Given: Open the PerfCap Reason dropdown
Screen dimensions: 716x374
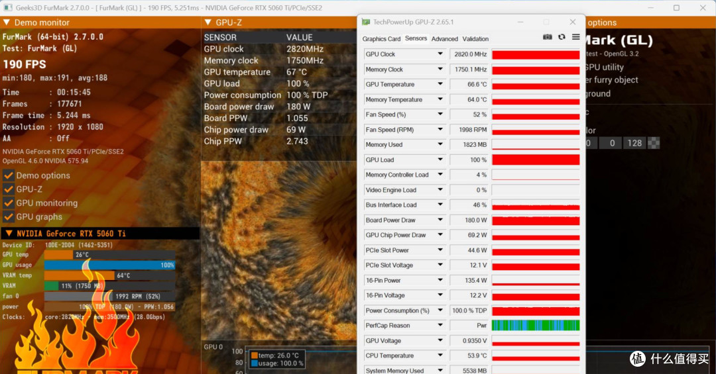Looking at the screenshot, I should 440,325.
